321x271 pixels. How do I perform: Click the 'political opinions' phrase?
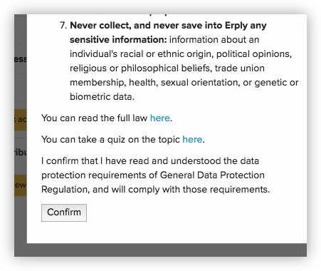pyautogui.click(x=254, y=54)
